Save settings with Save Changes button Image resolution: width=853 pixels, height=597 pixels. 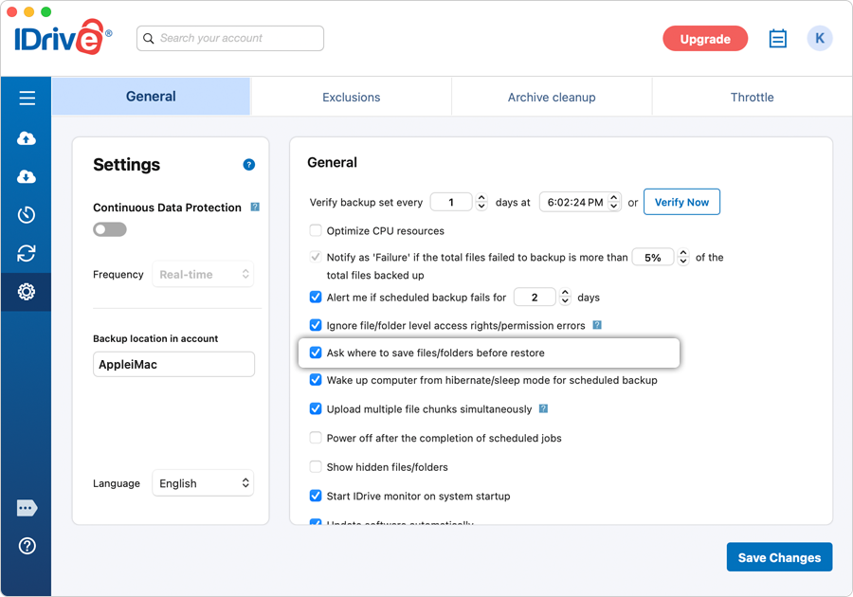(x=779, y=557)
